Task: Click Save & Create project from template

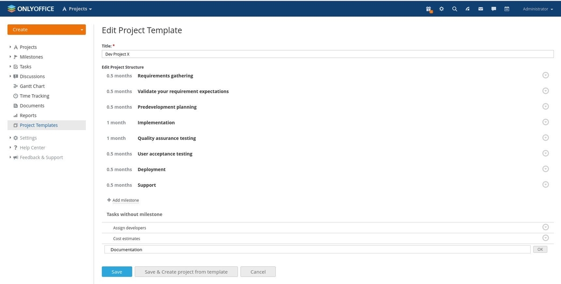Action: click(186, 271)
